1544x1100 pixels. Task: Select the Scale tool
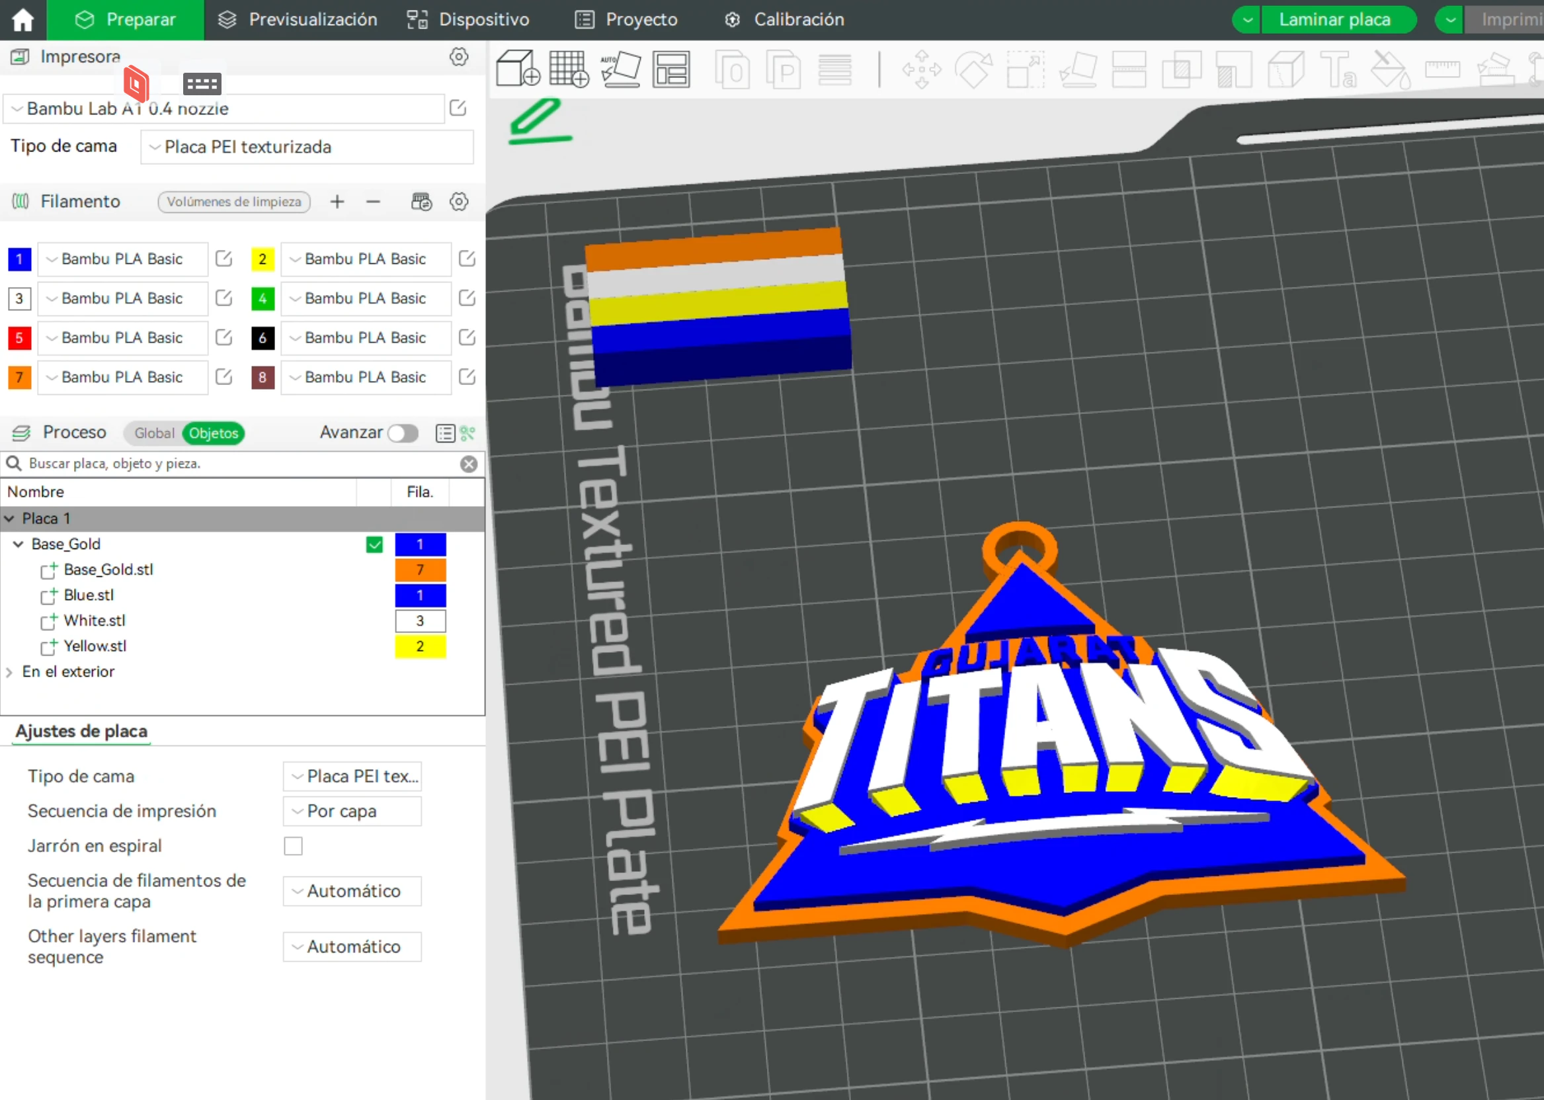tap(1026, 69)
